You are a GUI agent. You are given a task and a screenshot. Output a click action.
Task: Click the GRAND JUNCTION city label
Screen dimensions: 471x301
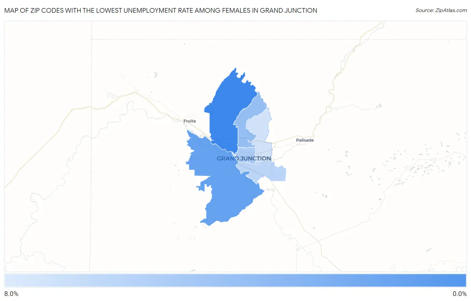244,158
